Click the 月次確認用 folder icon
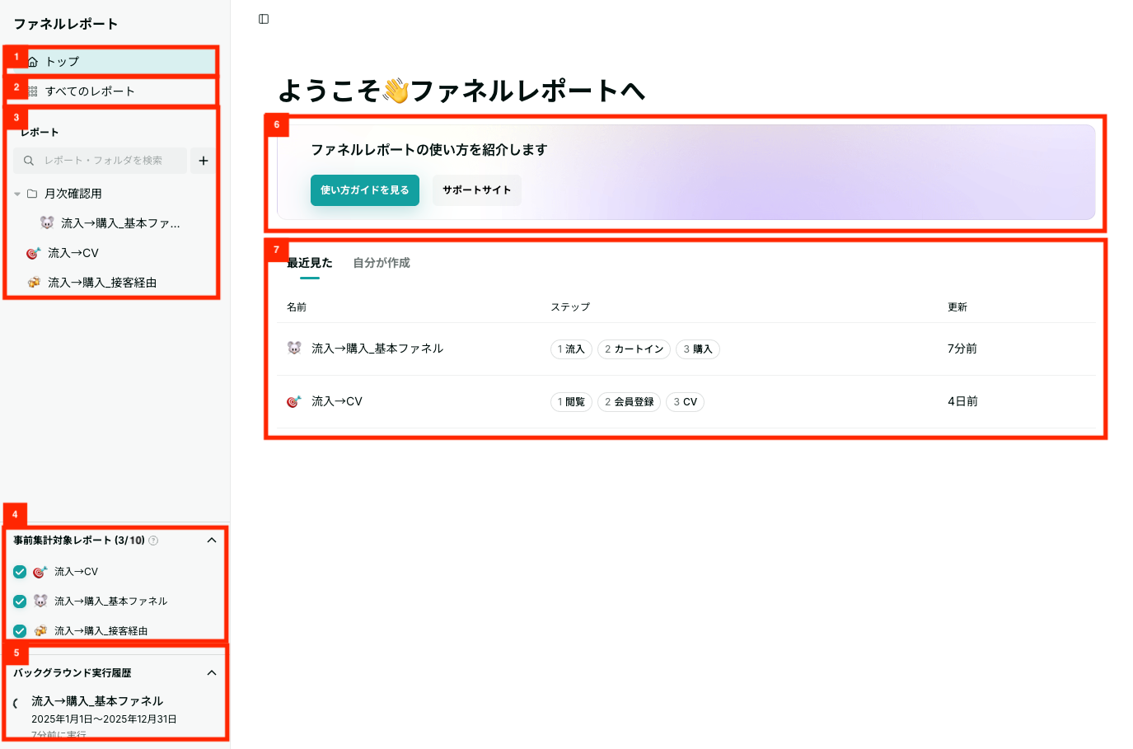1133x749 pixels. coord(32,194)
